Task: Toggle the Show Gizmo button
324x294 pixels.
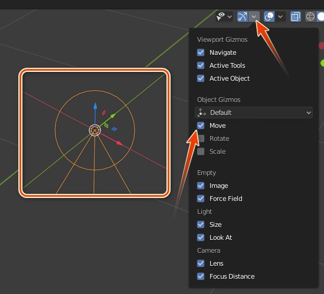Action: tap(243, 16)
